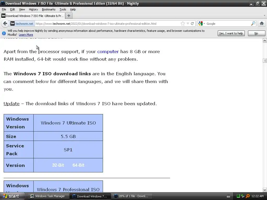Open the 28% of 1 file downloads window
This screenshot has height=200, width=267.
132,196
